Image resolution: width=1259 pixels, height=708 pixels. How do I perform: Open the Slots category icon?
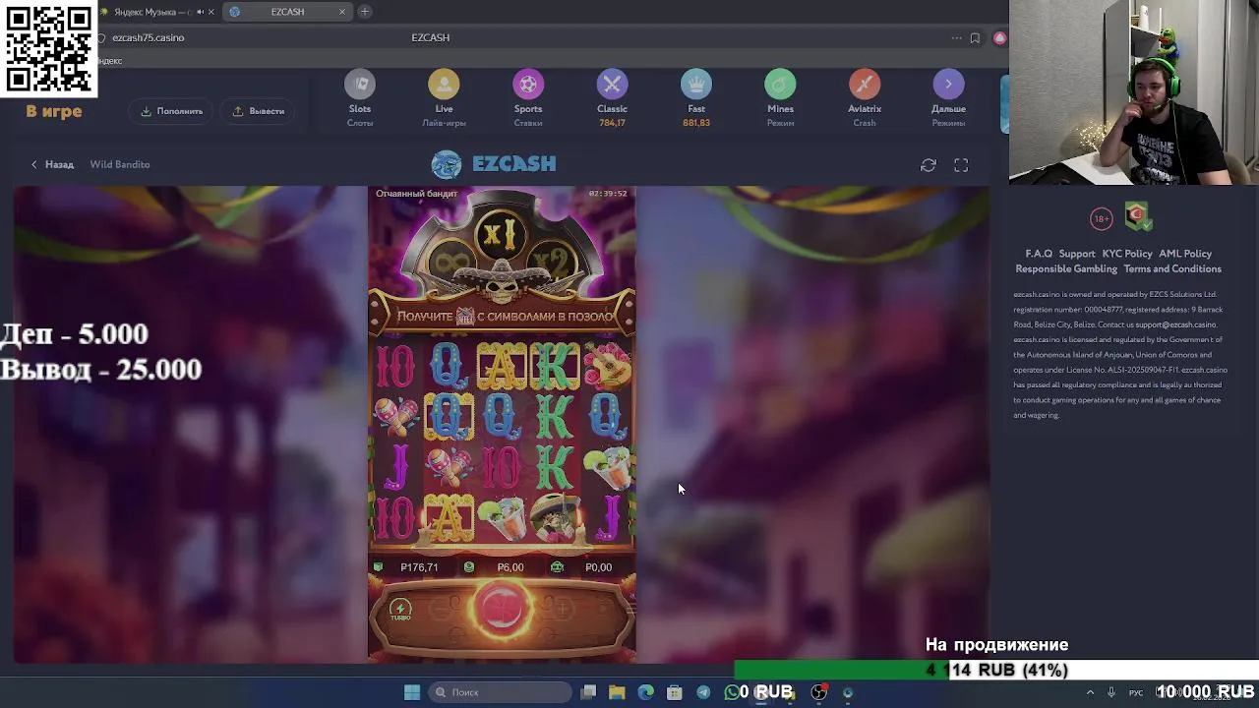click(x=360, y=86)
